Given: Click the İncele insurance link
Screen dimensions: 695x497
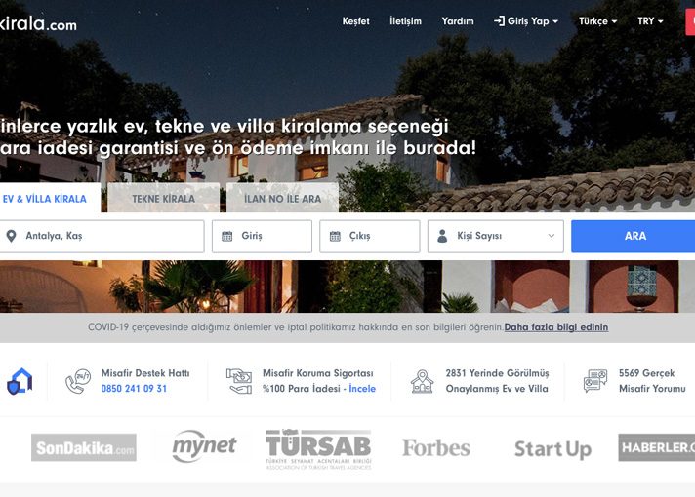Looking at the screenshot, I should click(x=362, y=389).
